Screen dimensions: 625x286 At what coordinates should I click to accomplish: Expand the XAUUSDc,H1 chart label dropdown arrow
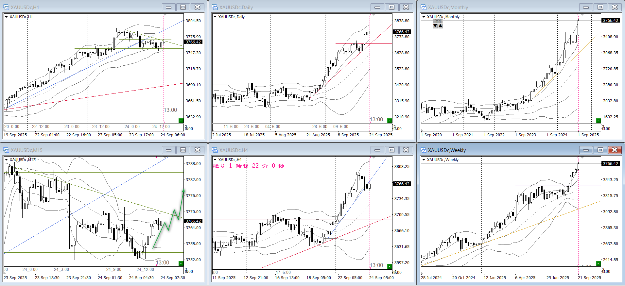(x=6, y=17)
